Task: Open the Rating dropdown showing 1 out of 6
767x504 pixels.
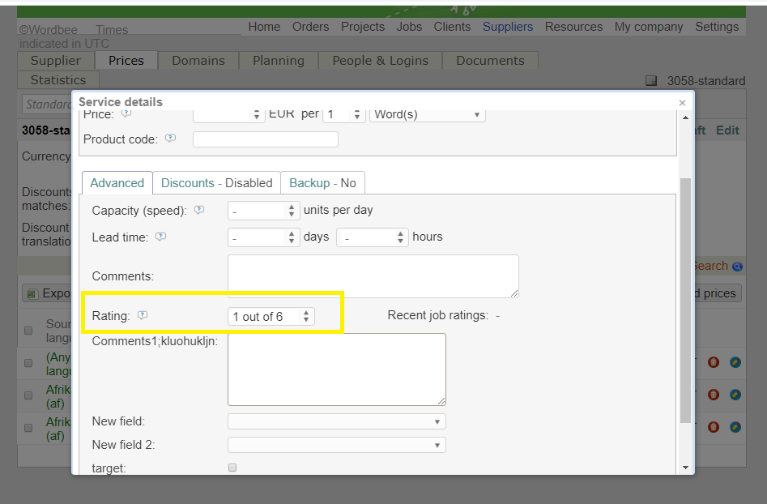Action: (271, 317)
